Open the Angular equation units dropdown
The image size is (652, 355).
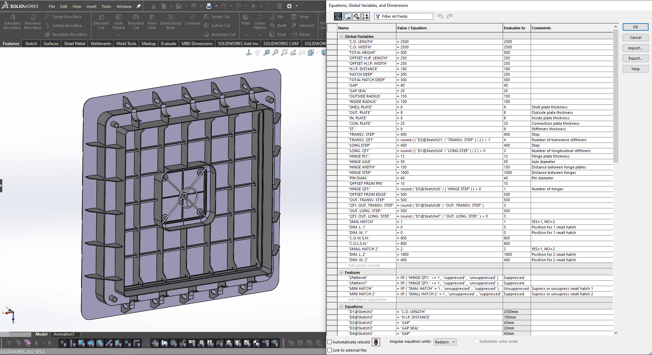point(445,342)
